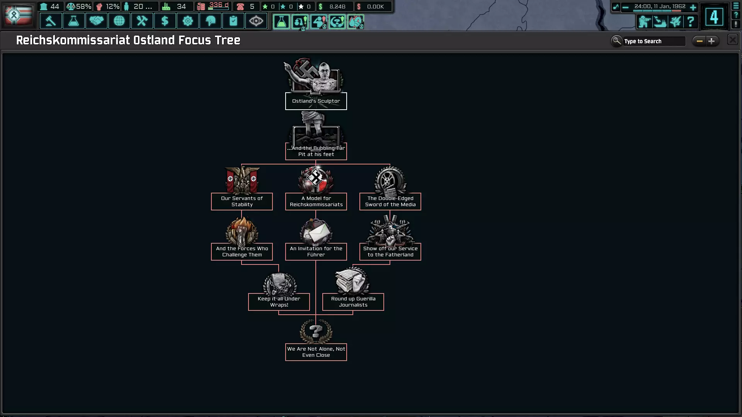Click the green research flask alert

(x=281, y=22)
